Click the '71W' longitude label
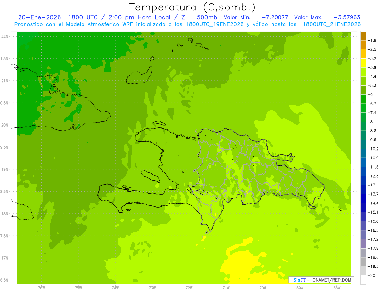This screenshot has width=378, height=292. coord(226,288)
